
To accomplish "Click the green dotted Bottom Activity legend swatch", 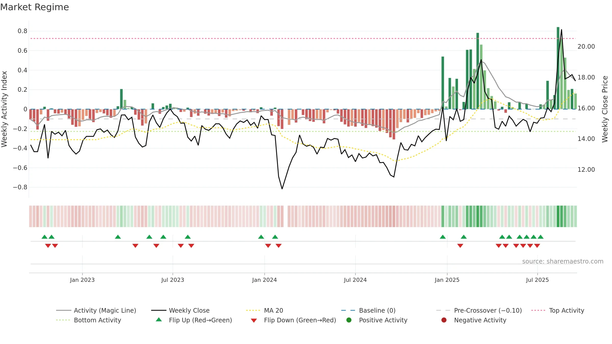I will tap(63, 320).
